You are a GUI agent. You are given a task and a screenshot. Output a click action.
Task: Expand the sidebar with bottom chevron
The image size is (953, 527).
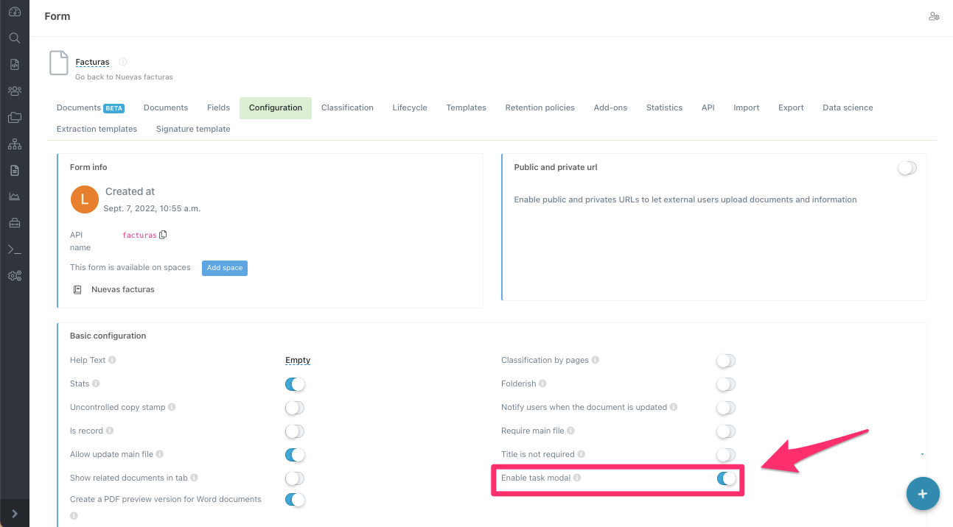(x=14, y=514)
